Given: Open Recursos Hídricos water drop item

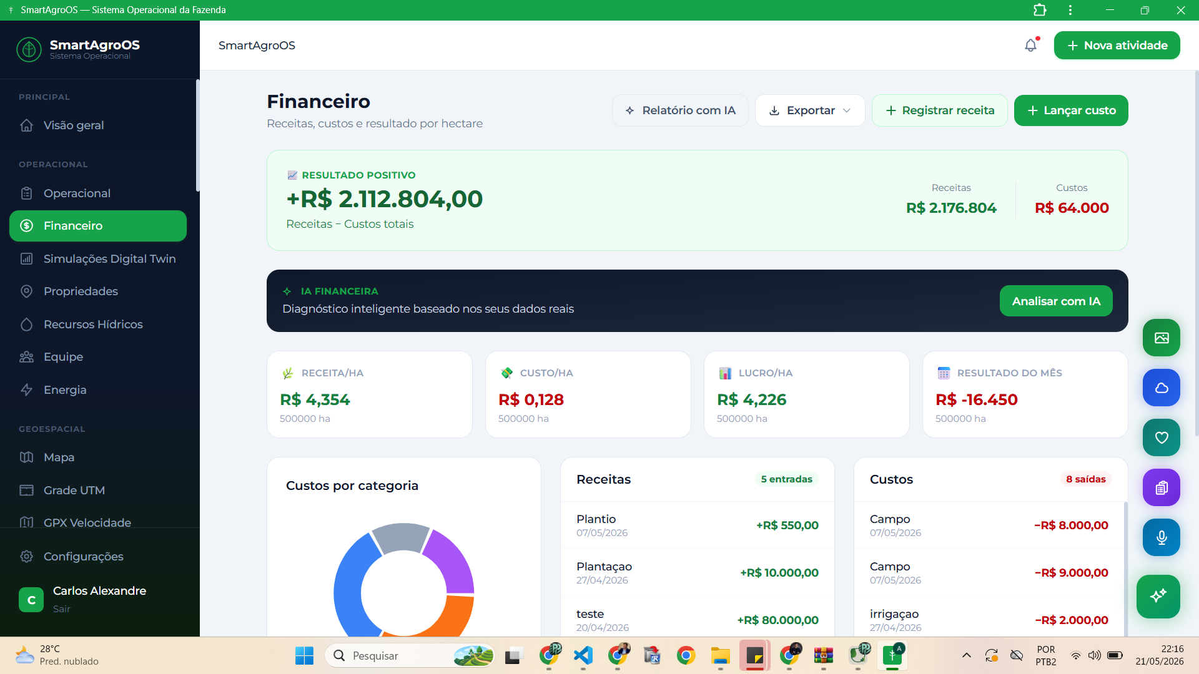Looking at the screenshot, I should click(x=98, y=324).
